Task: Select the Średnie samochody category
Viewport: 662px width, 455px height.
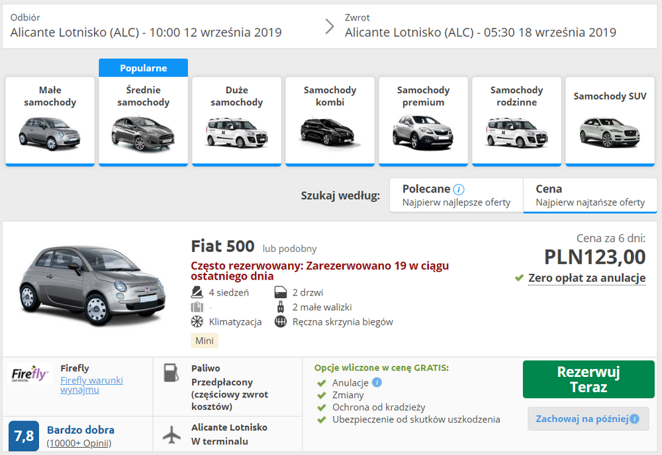Action: click(x=143, y=122)
